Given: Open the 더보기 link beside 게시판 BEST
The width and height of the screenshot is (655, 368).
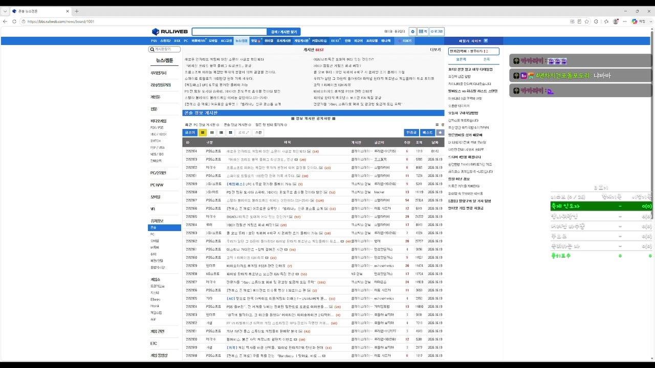Looking at the screenshot, I should (435, 50).
